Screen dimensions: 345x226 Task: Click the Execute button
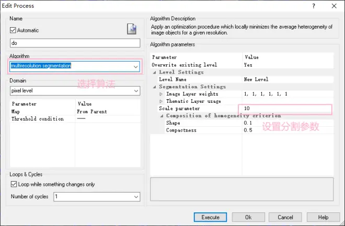pyautogui.click(x=210, y=217)
